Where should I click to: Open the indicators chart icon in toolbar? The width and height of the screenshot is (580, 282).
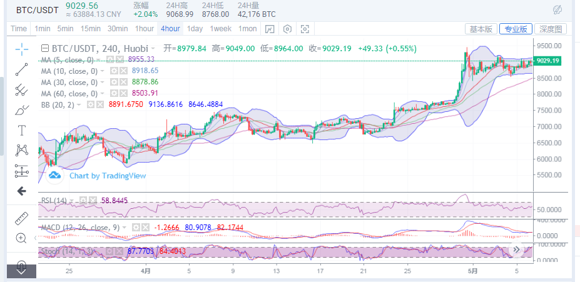coord(269,29)
